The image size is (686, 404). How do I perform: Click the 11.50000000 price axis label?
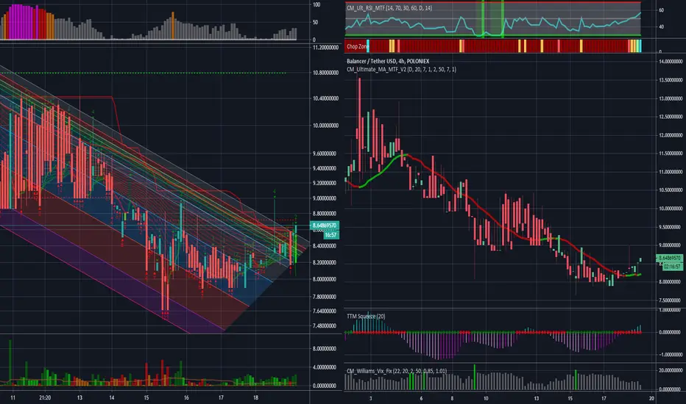(x=671, y=154)
